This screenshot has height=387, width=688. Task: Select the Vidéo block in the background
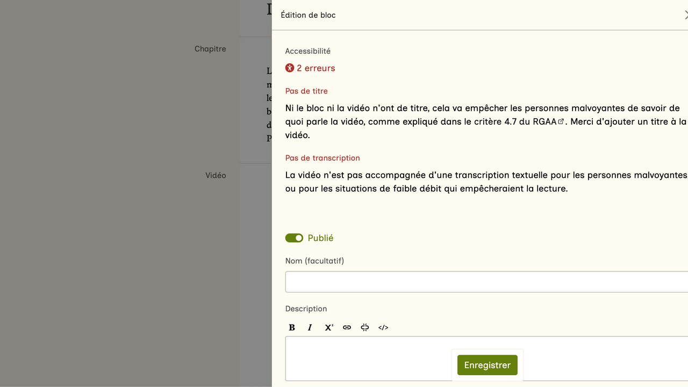[x=216, y=175]
